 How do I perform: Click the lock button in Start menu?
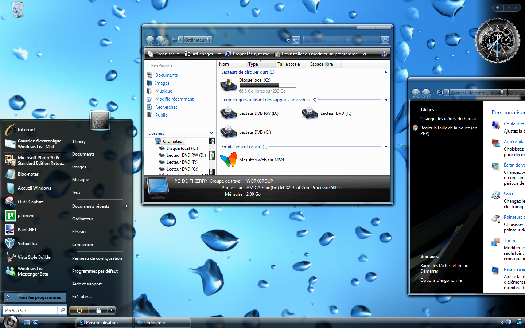[98, 310]
